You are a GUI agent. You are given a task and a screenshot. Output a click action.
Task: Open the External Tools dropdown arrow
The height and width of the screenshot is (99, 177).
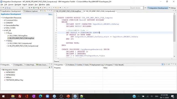(x=40, y=8)
